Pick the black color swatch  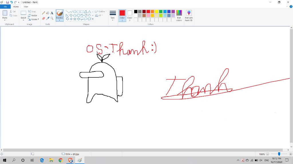[136, 11]
